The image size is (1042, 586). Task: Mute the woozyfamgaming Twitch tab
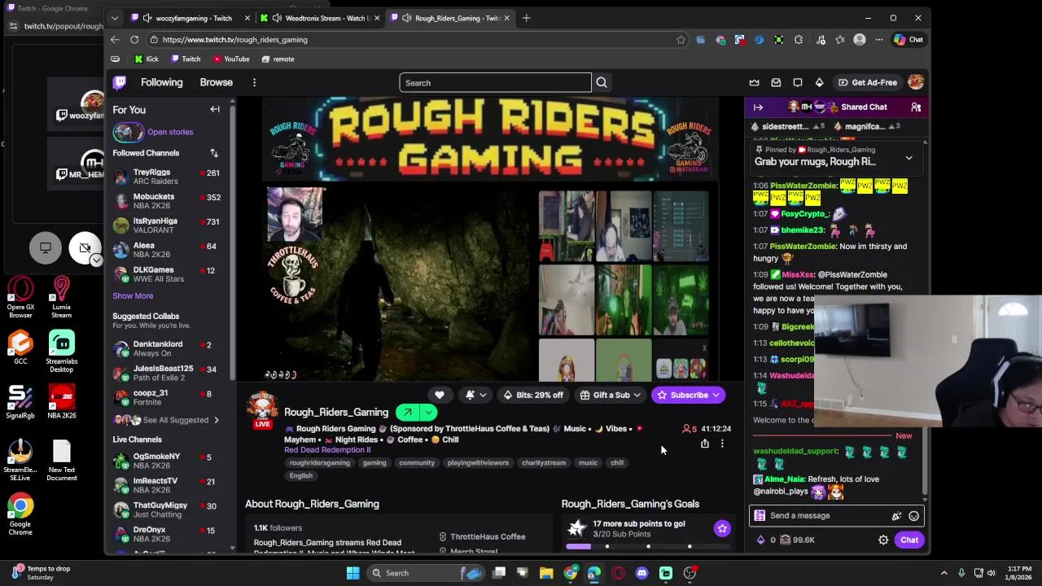(x=147, y=18)
